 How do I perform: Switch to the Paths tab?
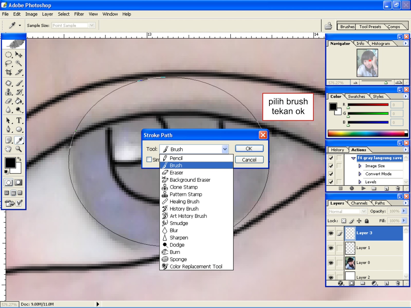tap(380, 203)
